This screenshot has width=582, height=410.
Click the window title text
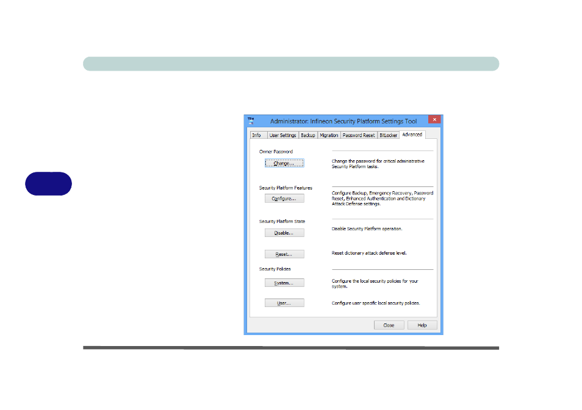point(343,121)
